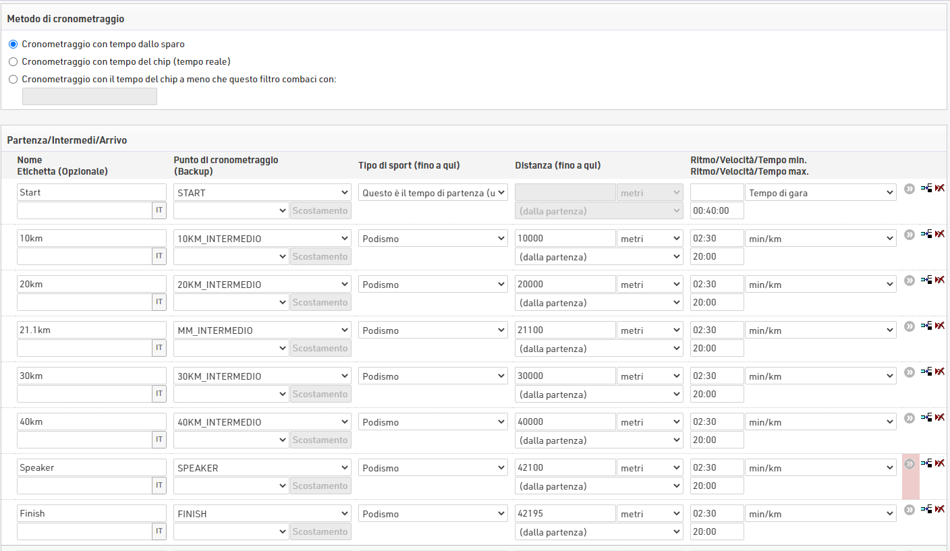Click the insert-split icon in the 30km row

click(x=926, y=372)
